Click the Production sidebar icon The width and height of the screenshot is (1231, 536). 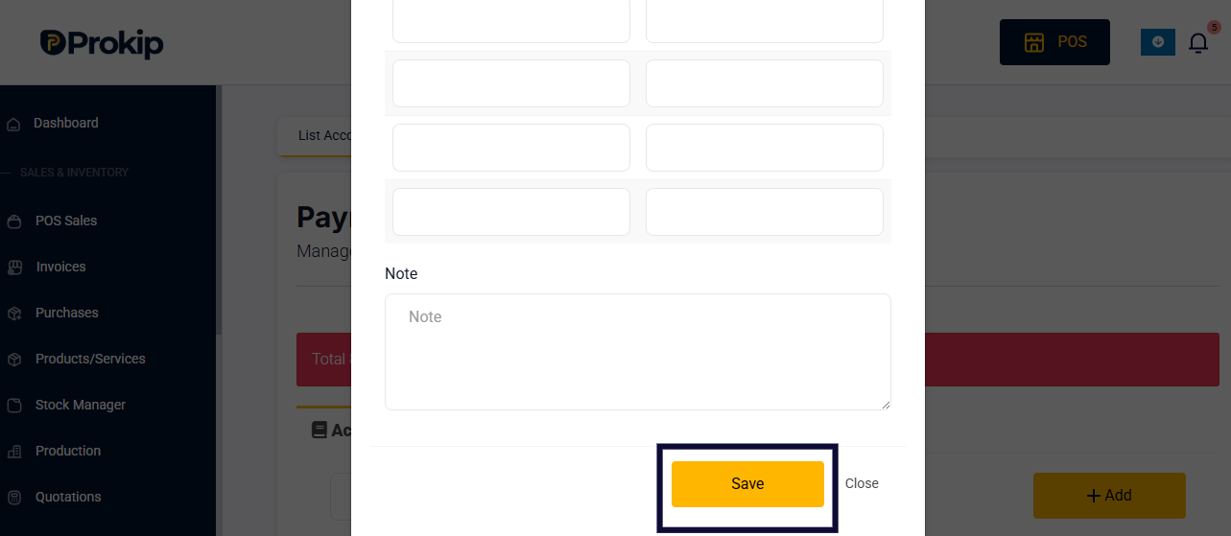[14, 452]
